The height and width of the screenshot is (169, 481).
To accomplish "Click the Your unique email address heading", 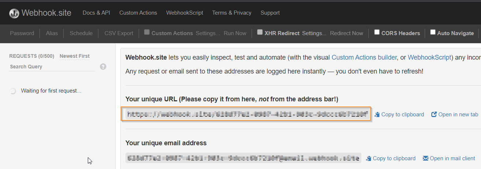I will click(166, 143).
